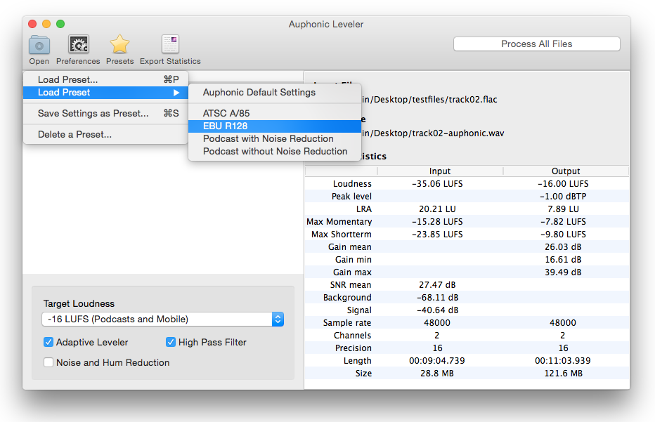Uncheck the High Pass Filter checkbox
655x422 pixels.
[x=171, y=342]
